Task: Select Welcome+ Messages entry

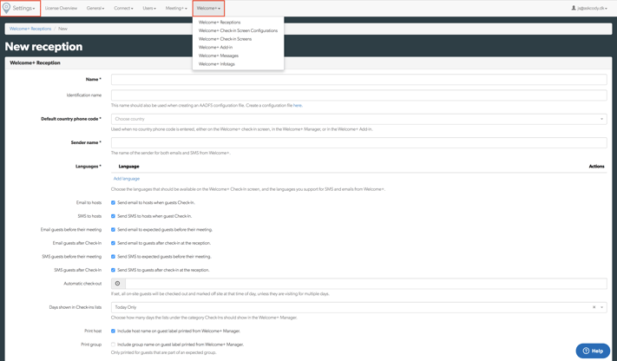Action: pos(219,56)
